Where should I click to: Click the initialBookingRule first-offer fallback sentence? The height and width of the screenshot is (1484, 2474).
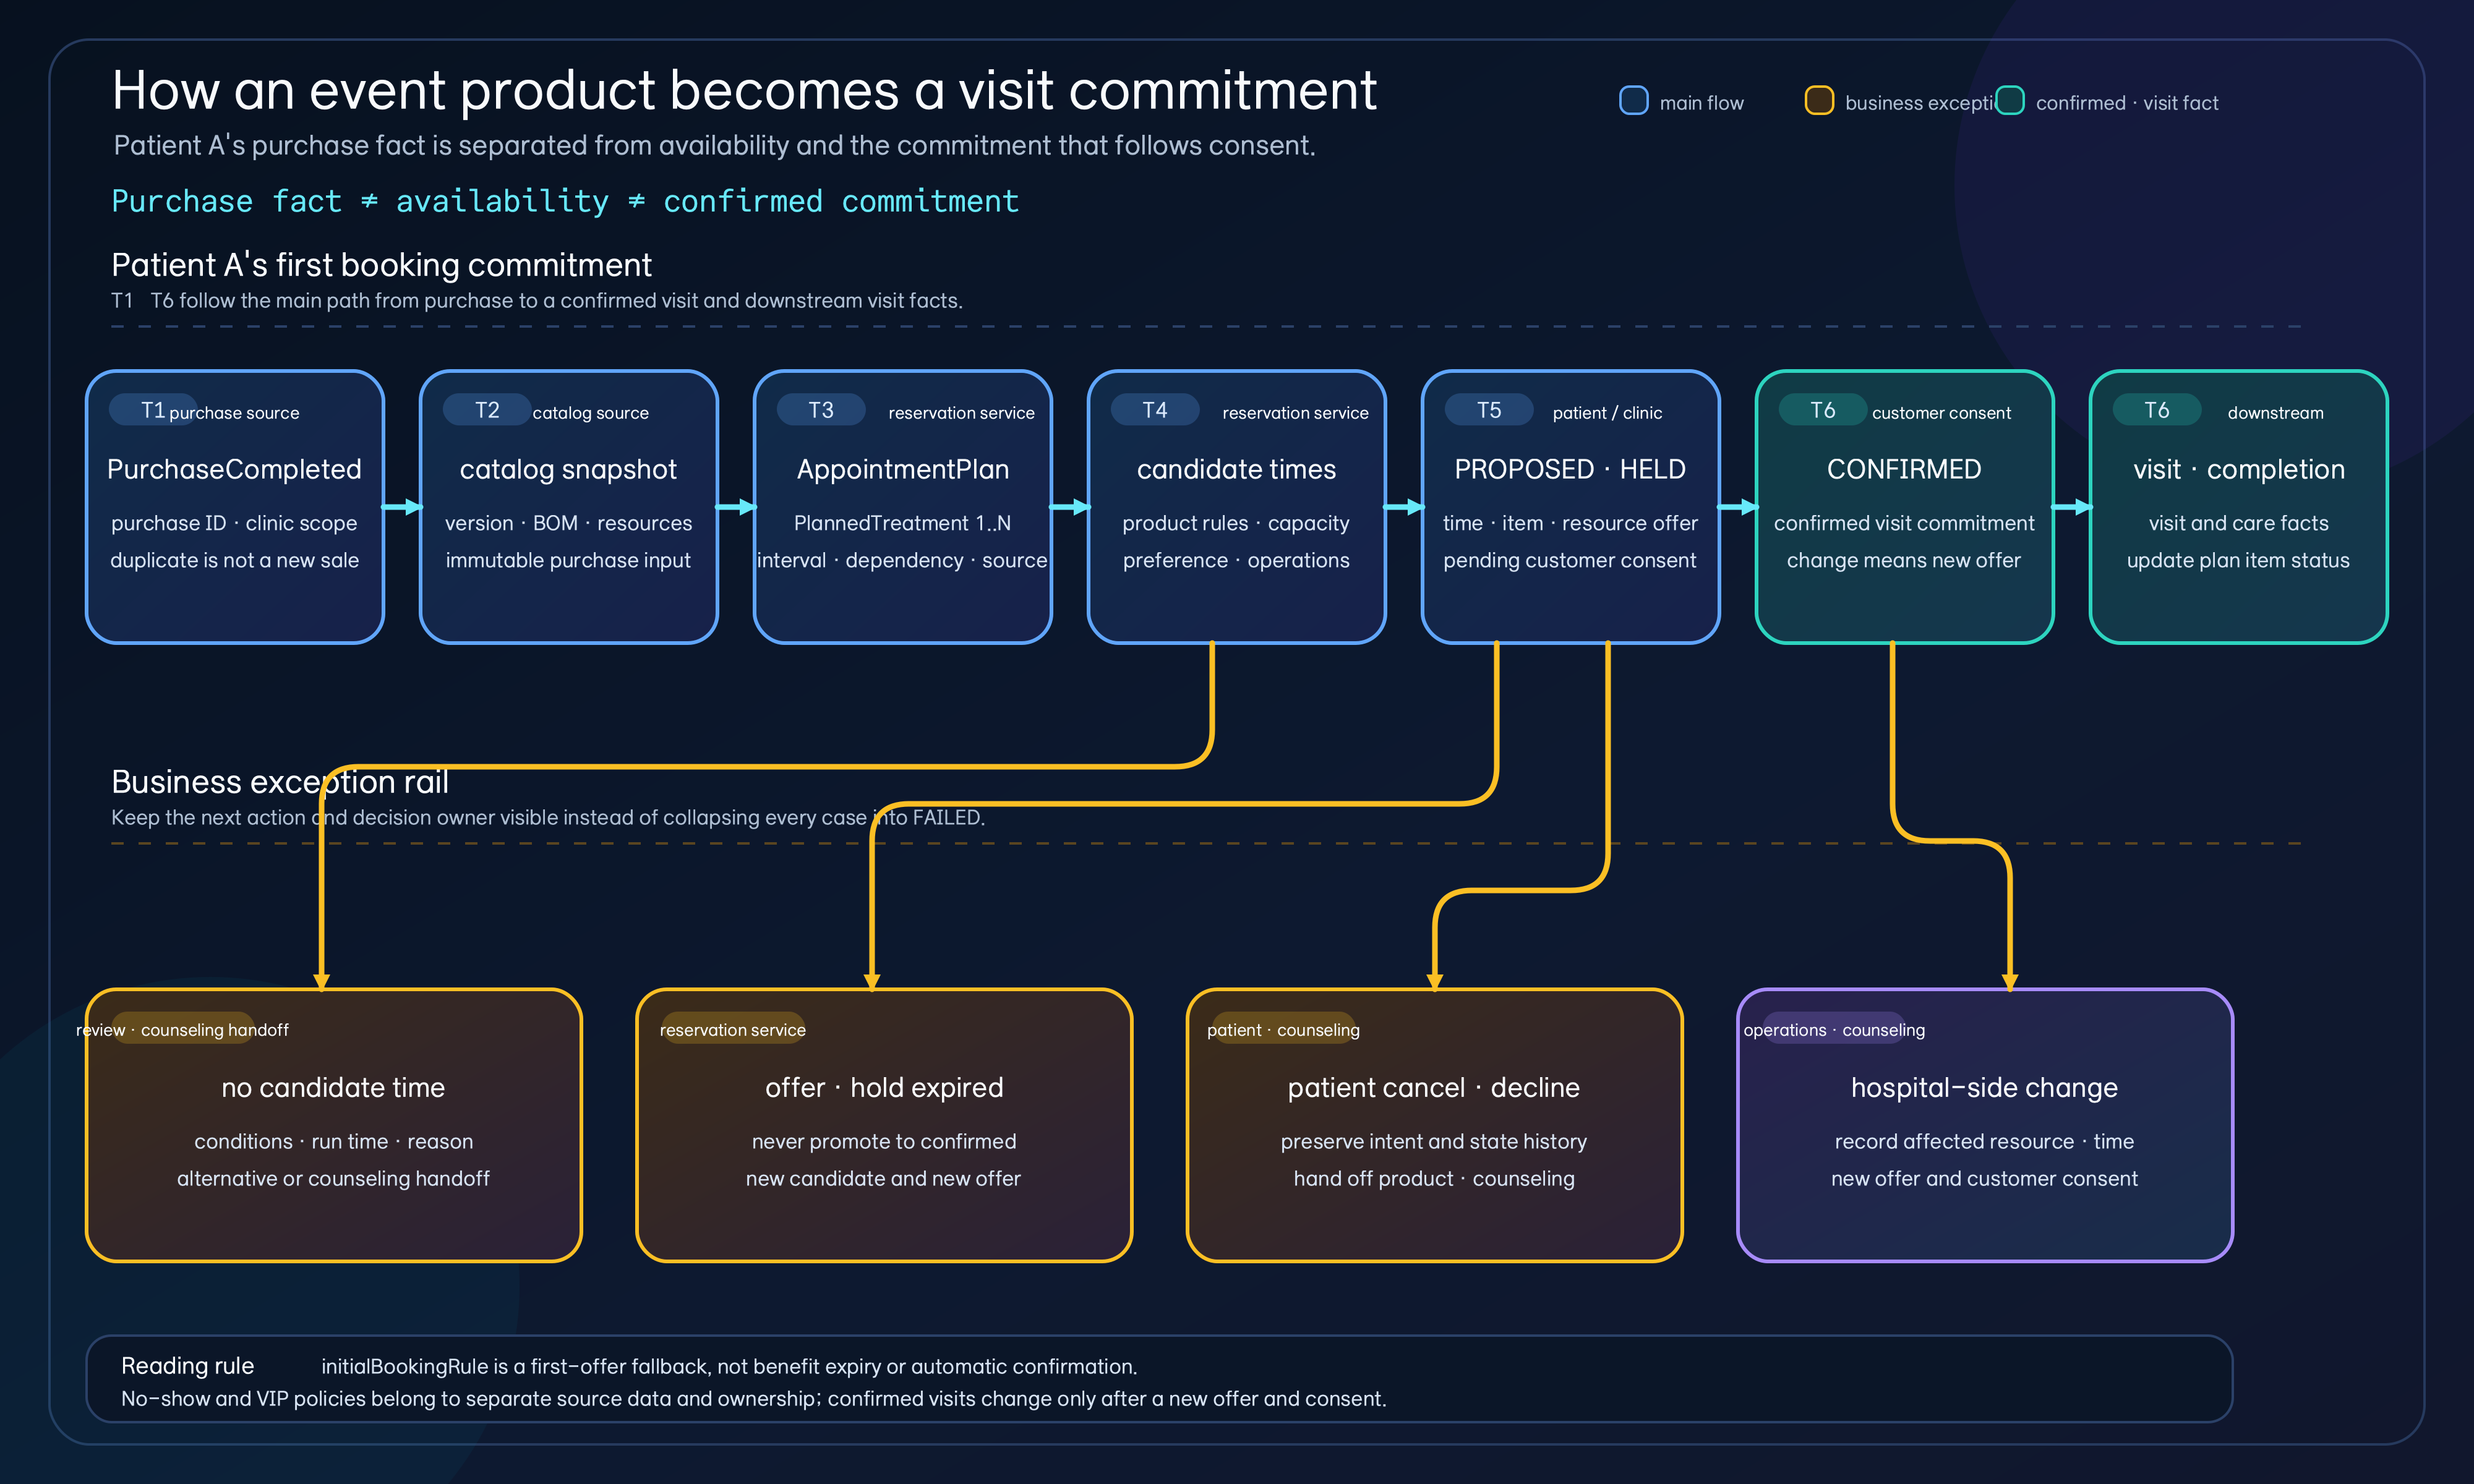729,1366
